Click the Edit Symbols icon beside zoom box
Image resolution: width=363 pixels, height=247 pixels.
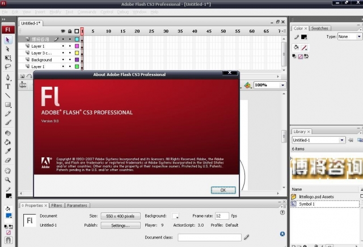pyautogui.click(x=247, y=85)
